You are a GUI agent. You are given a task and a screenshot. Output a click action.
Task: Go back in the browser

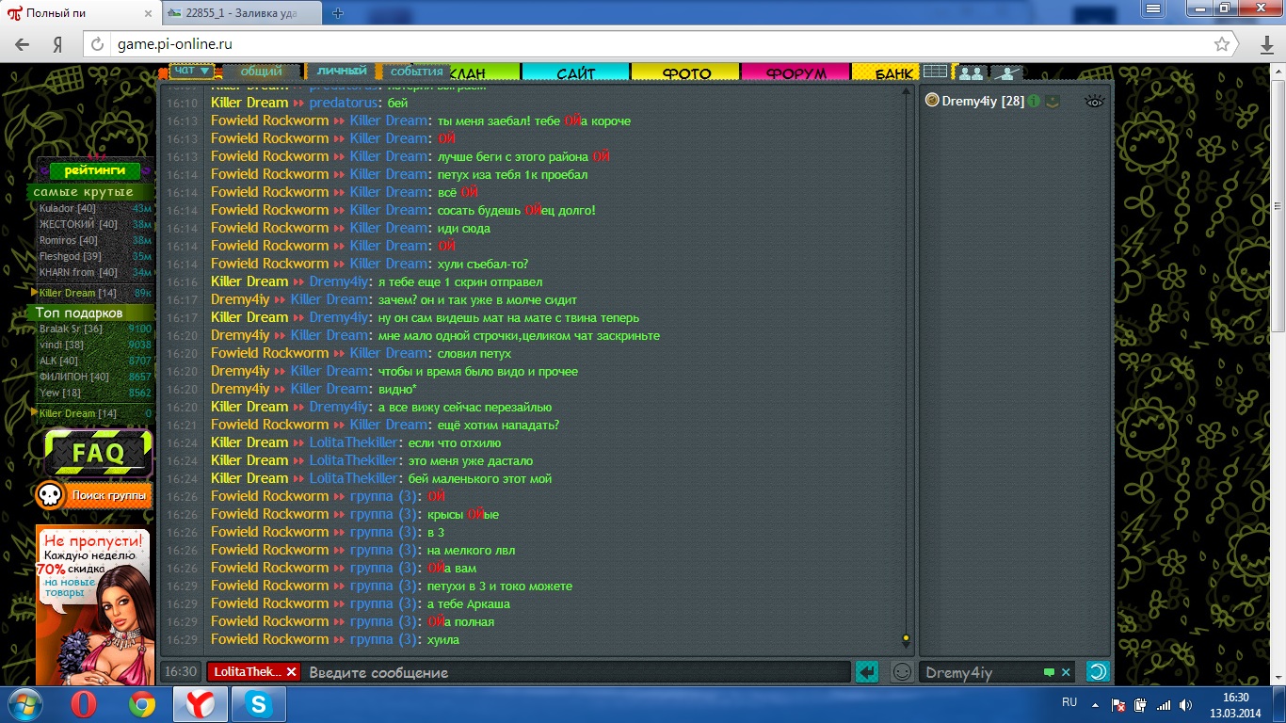coord(22,44)
